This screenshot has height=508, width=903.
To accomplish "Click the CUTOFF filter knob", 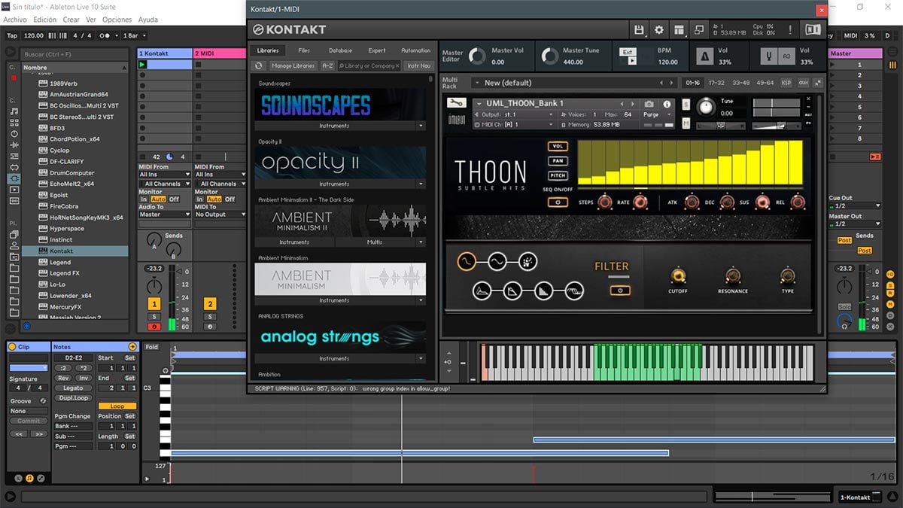I will pos(677,275).
